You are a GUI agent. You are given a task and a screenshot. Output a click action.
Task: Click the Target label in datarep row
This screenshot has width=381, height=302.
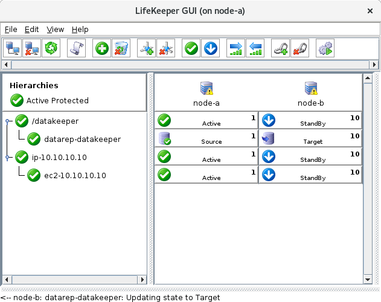[x=313, y=142]
